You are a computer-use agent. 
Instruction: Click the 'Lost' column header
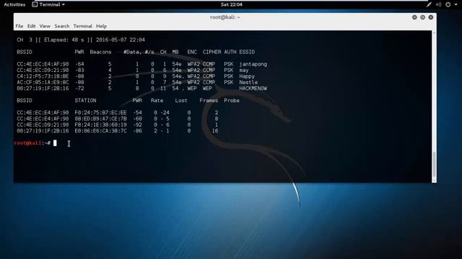pyautogui.click(x=181, y=101)
